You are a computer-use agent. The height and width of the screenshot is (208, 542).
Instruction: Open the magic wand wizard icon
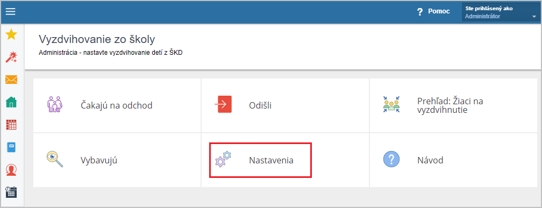click(x=11, y=58)
